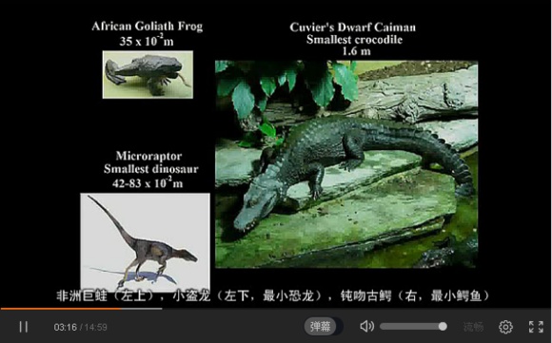Click the orange played progress bar

pos(61,309)
